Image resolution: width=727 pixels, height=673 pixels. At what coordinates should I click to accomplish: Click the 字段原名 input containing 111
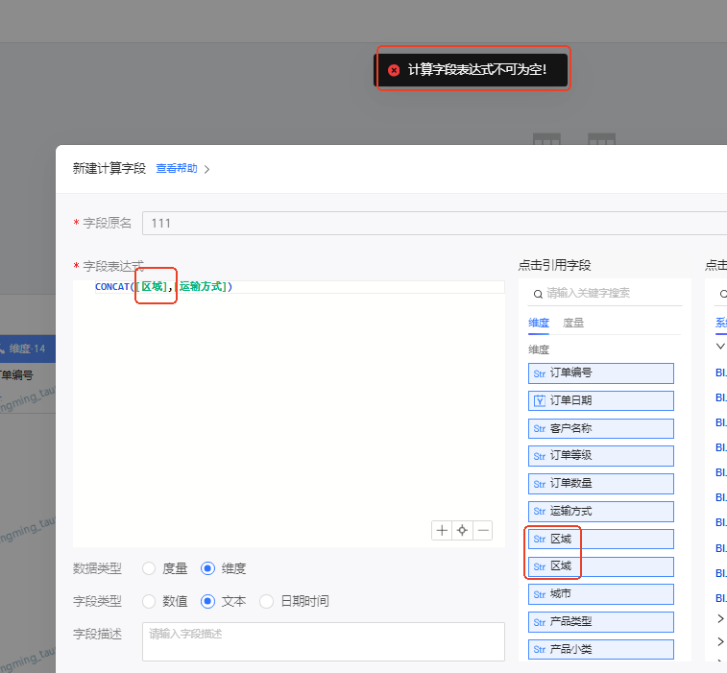[432, 223]
